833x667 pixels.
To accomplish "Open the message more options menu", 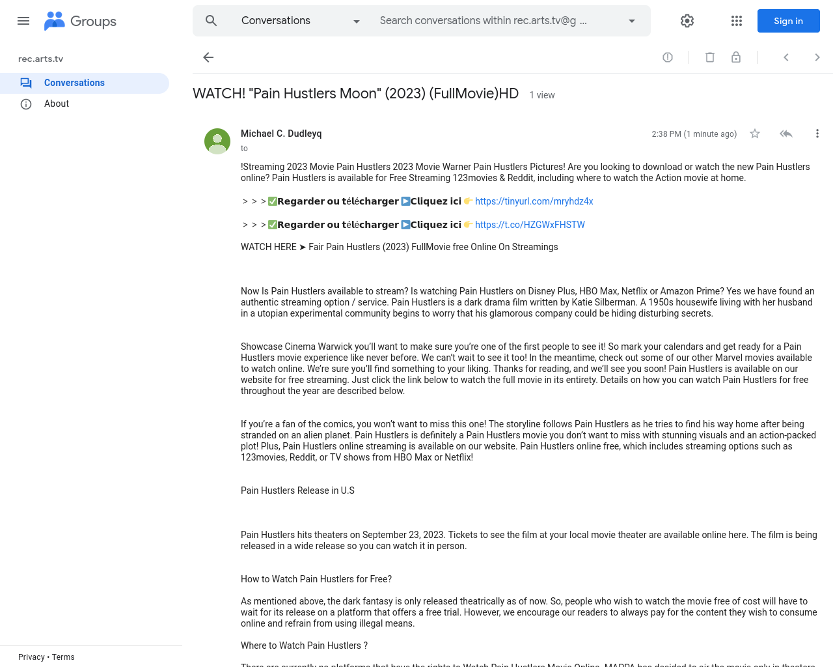I will point(817,134).
